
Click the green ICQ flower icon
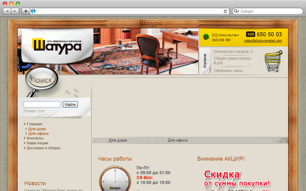coord(206,37)
